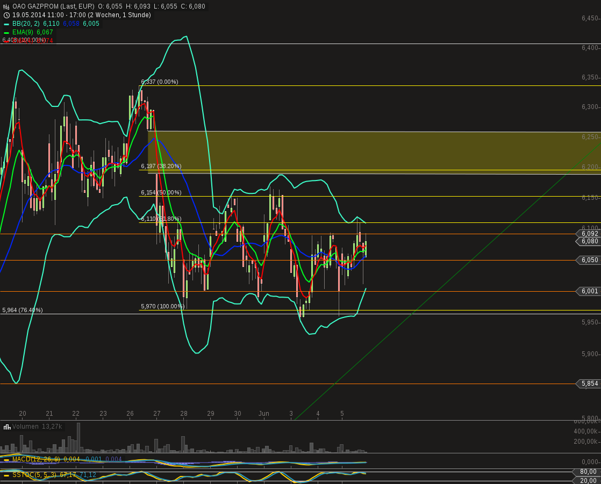Click the chart settings icon beside OAO GAZPROM
Viewport: 601px width, 484px height.
(6, 6)
